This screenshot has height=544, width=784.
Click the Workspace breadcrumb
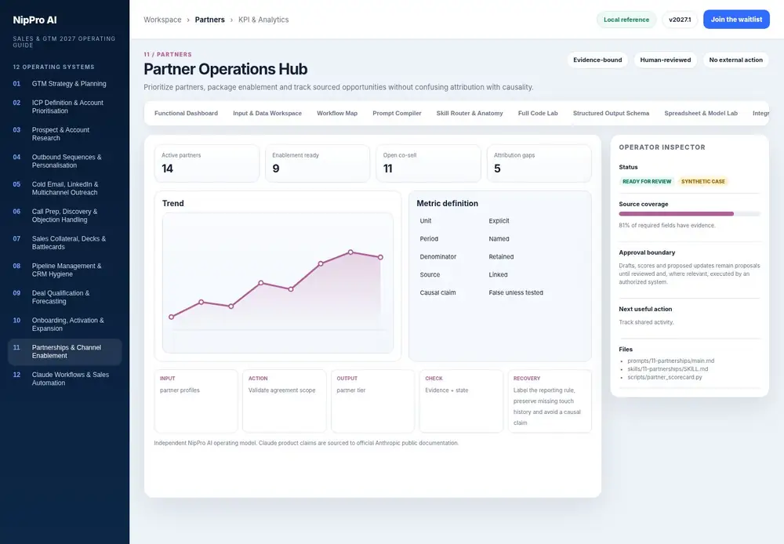point(162,20)
